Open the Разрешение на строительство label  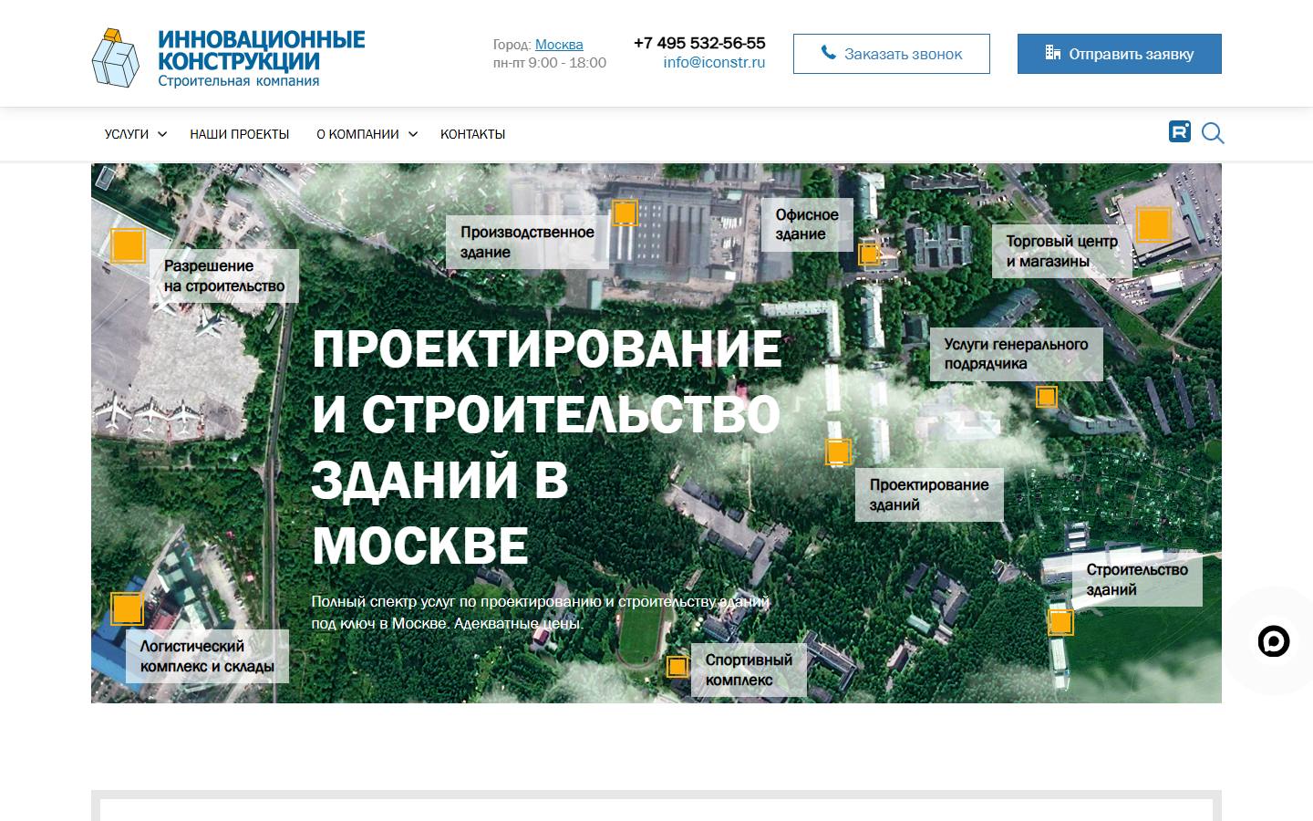pos(224,275)
